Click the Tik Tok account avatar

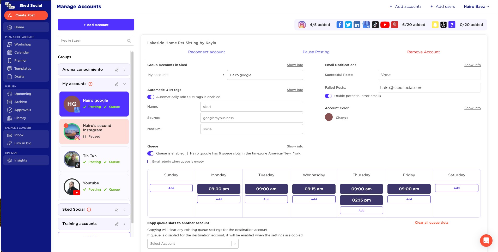point(72,159)
